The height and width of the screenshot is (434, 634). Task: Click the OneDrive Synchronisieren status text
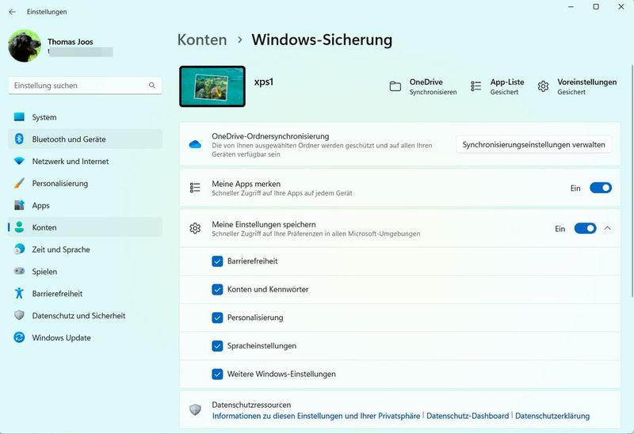(433, 92)
